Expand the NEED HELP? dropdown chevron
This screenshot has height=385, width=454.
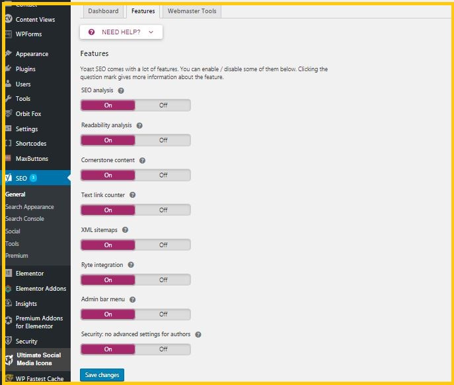[x=151, y=32]
